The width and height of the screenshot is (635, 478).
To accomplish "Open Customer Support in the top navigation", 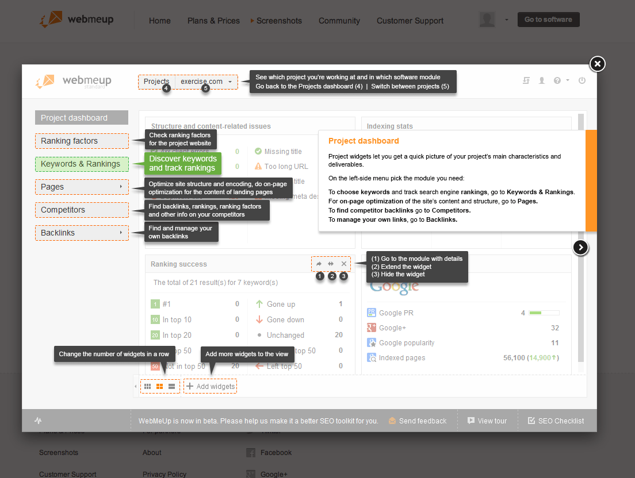I will [x=410, y=21].
